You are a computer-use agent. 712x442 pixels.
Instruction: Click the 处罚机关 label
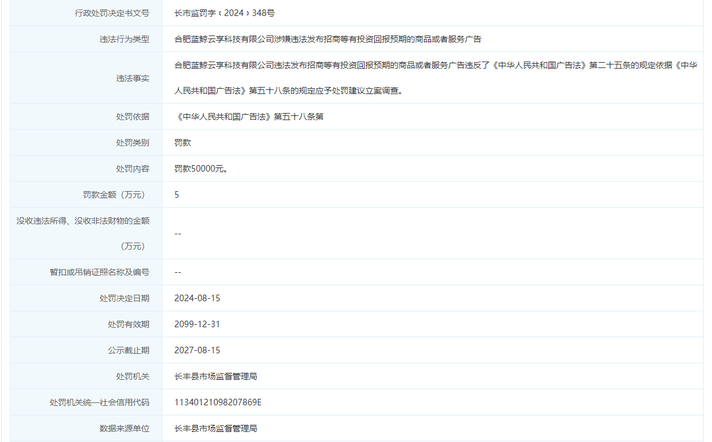click(132, 376)
